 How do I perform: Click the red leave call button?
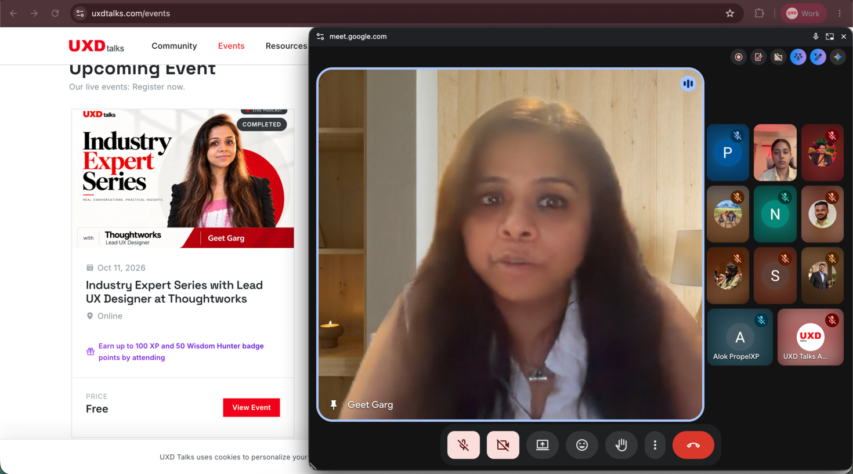pyautogui.click(x=693, y=445)
